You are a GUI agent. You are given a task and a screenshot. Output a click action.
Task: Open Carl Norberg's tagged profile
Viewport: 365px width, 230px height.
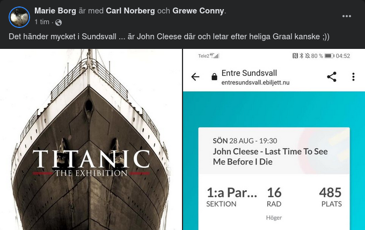[132, 11]
